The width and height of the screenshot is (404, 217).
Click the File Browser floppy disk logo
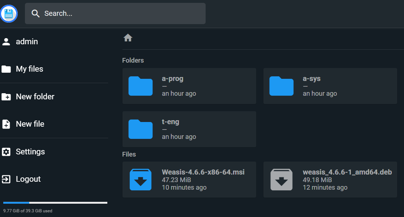tap(9, 14)
